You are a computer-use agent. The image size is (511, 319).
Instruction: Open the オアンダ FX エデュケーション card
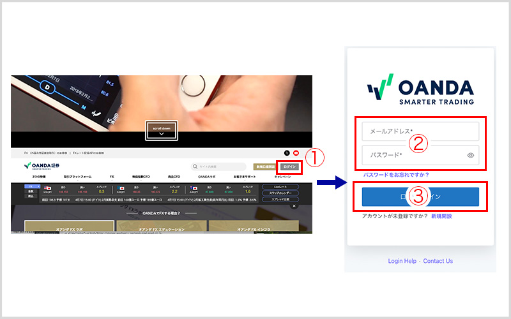coord(162,227)
